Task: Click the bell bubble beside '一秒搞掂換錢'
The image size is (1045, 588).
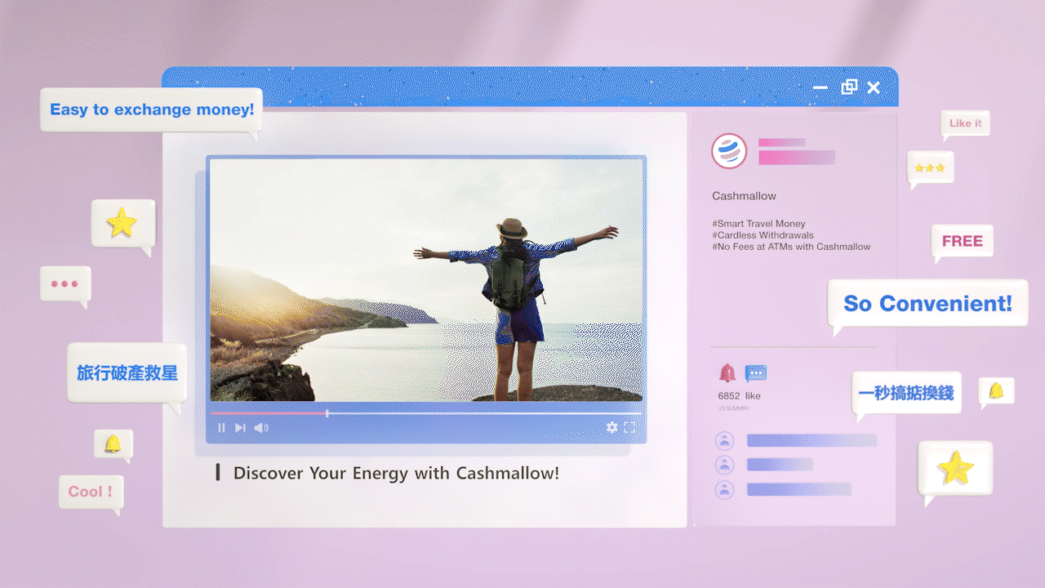Action: pyautogui.click(x=996, y=391)
